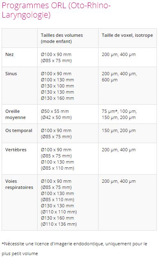
Task: Select the Ø85 x 110 mm Vertèbres entry
Action: [x=58, y=168]
